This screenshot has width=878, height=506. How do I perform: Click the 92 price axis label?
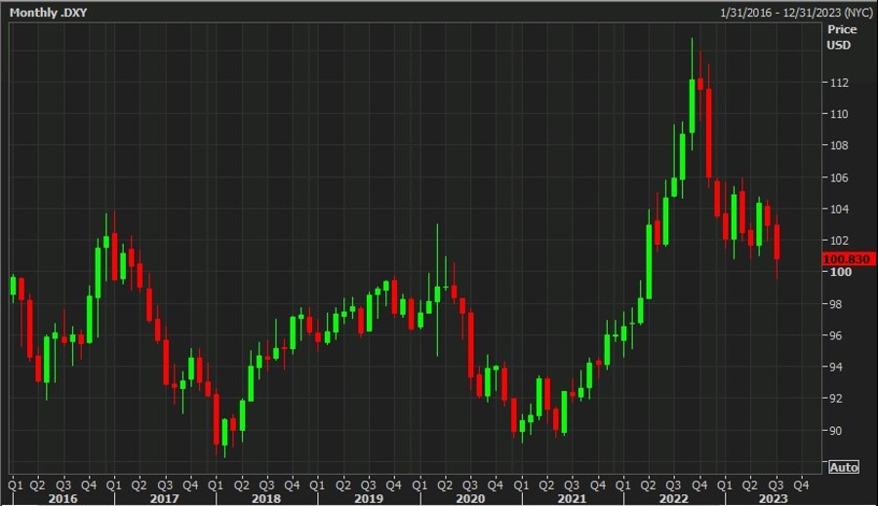point(835,398)
